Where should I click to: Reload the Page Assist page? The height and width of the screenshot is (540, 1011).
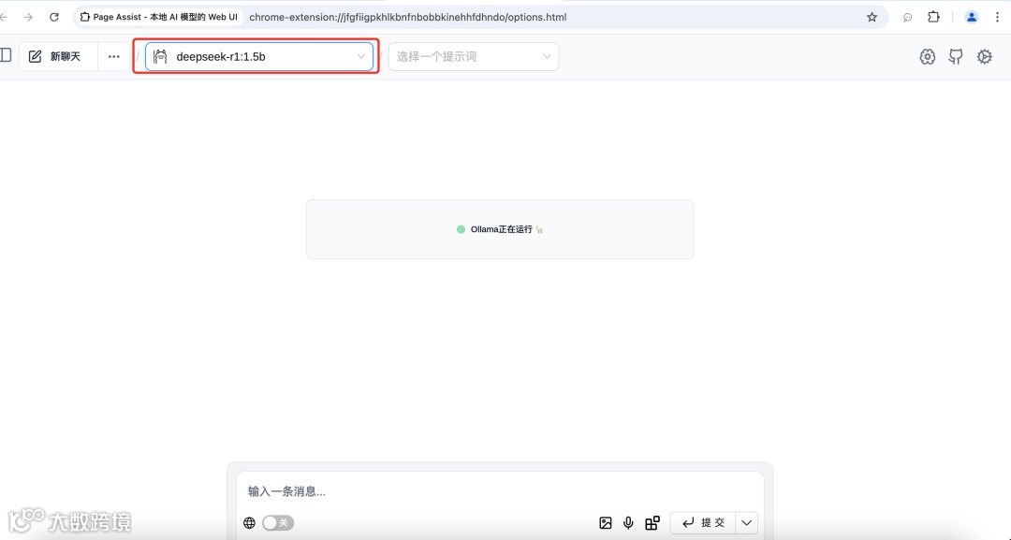coord(54,18)
